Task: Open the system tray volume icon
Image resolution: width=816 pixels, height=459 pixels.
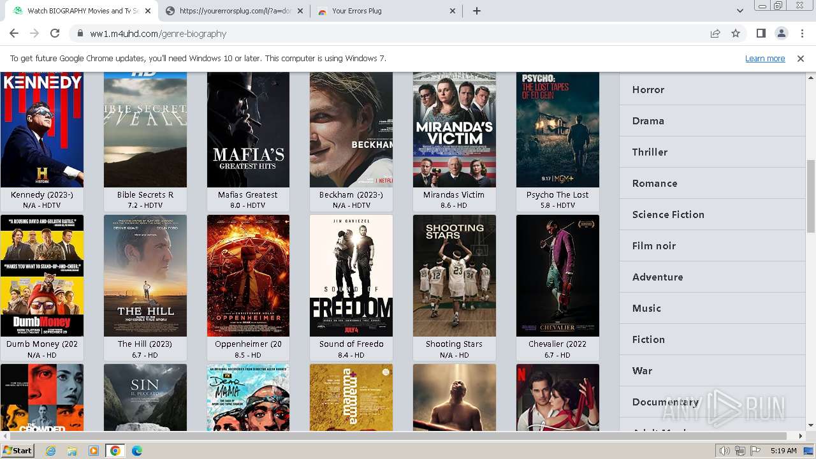Action: [725, 451]
